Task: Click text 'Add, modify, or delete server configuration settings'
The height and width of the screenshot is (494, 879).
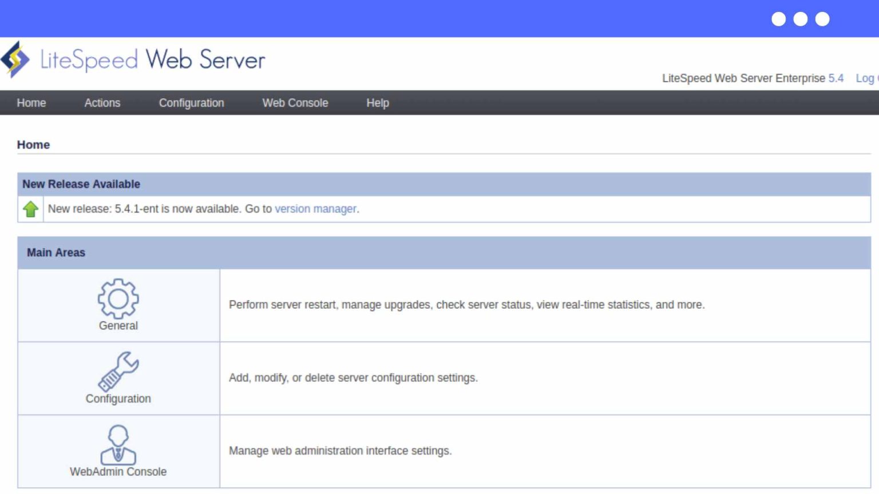Action: [x=353, y=378]
